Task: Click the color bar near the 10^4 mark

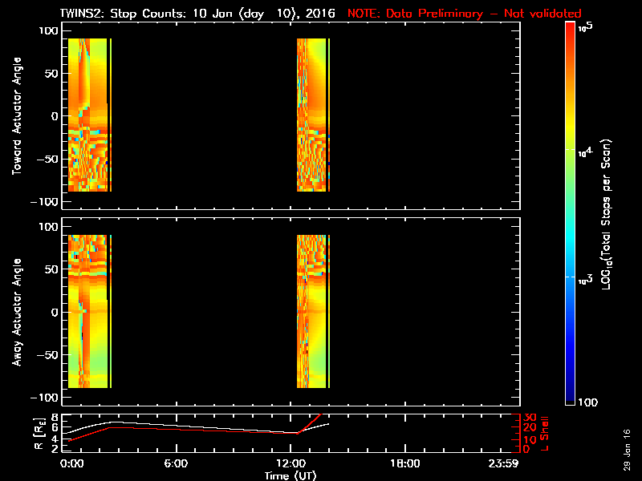Action: pos(570,150)
